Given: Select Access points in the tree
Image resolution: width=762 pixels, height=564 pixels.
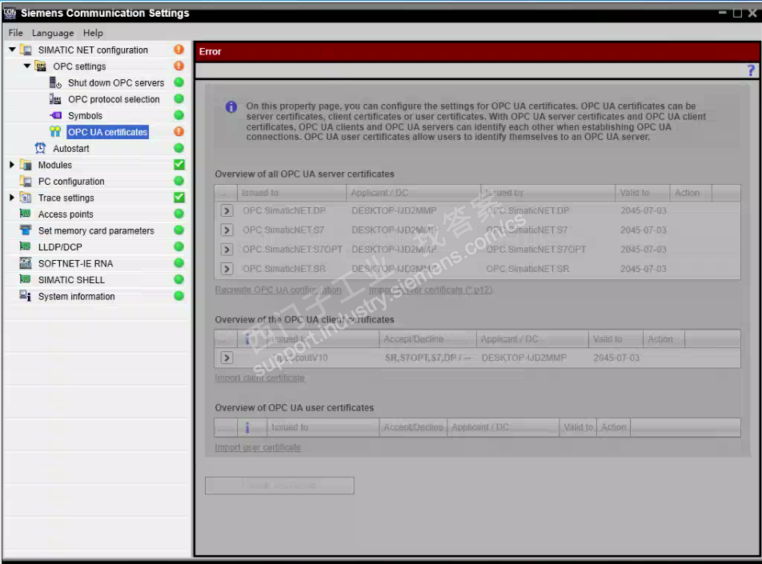Looking at the screenshot, I should pos(66,214).
